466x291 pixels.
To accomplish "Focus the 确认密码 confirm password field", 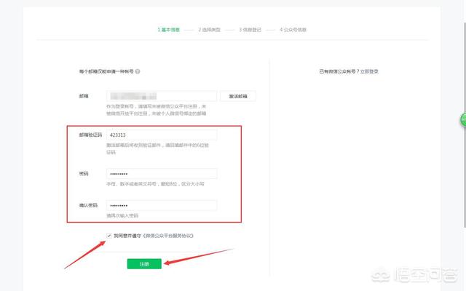I will click(x=161, y=205).
